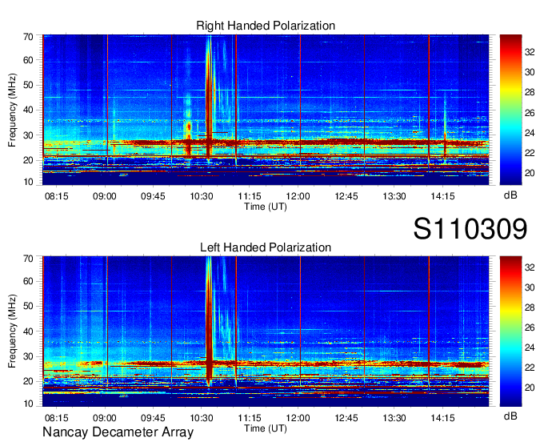Click the 20 dB label on top colorbar
544x442 pixels.
coord(530,173)
